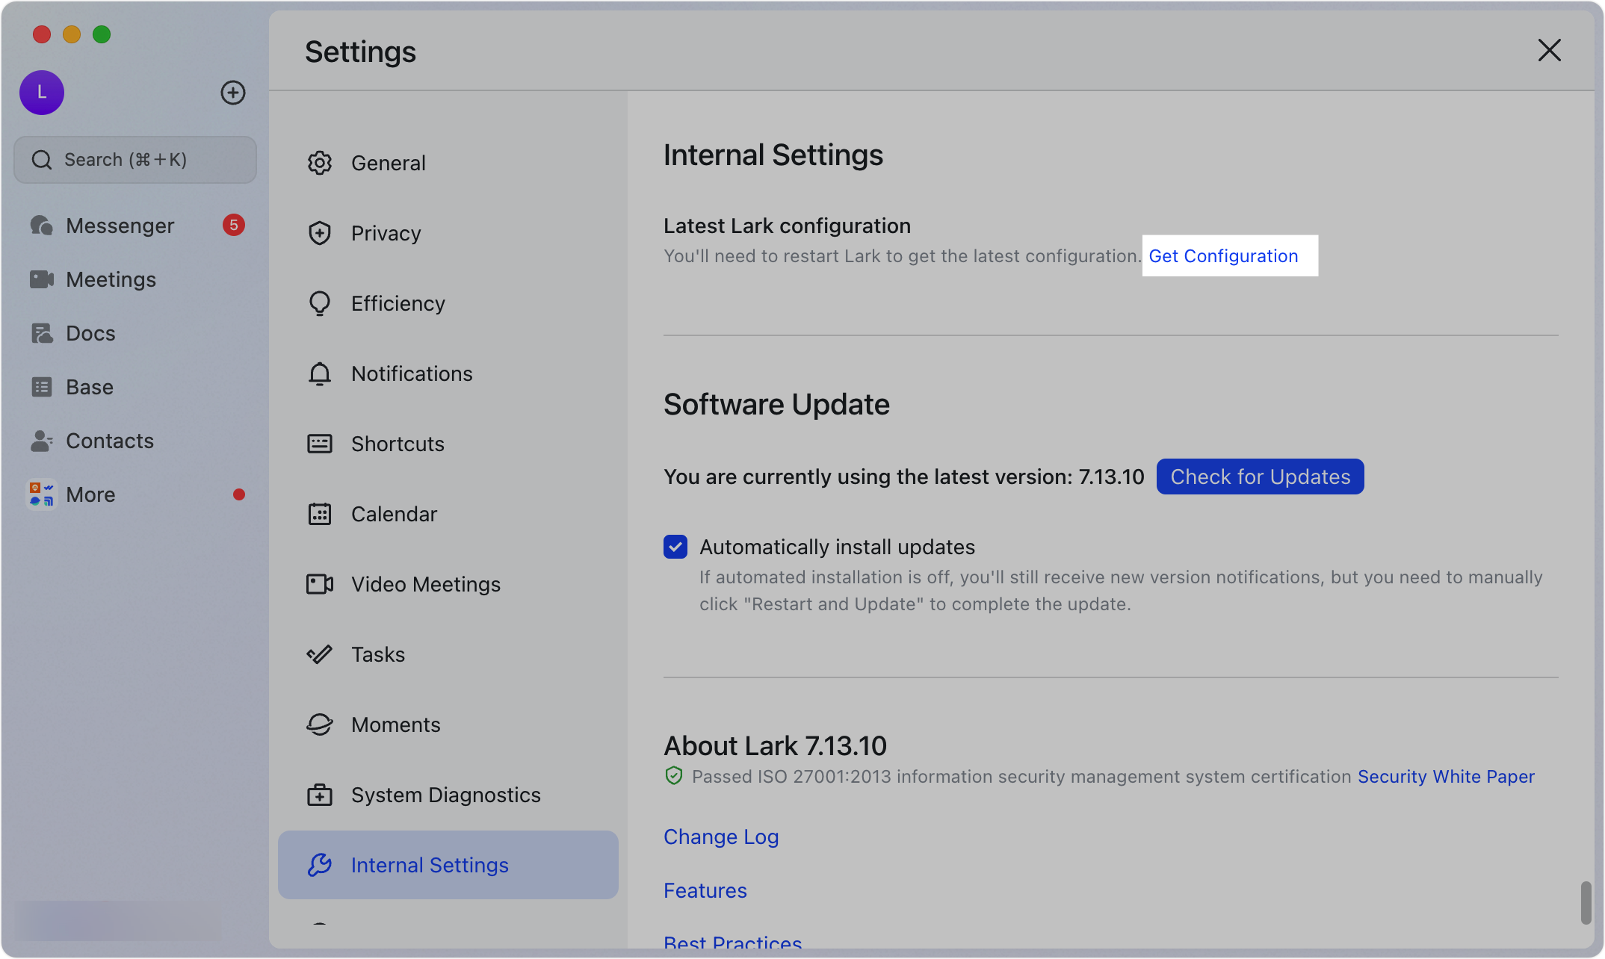Image resolution: width=1605 pixels, height=959 pixels.
Task: Select the Privacy shield icon
Action: (x=320, y=233)
